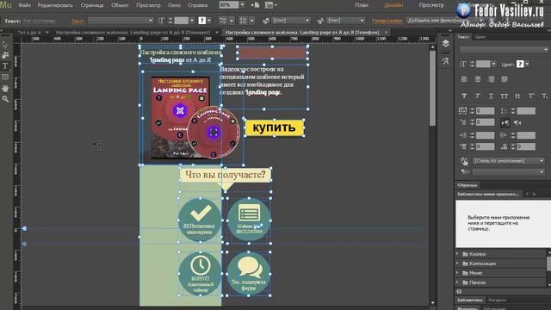
Task: Select the Selection arrow tool
Action: click(x=5, y=45)
